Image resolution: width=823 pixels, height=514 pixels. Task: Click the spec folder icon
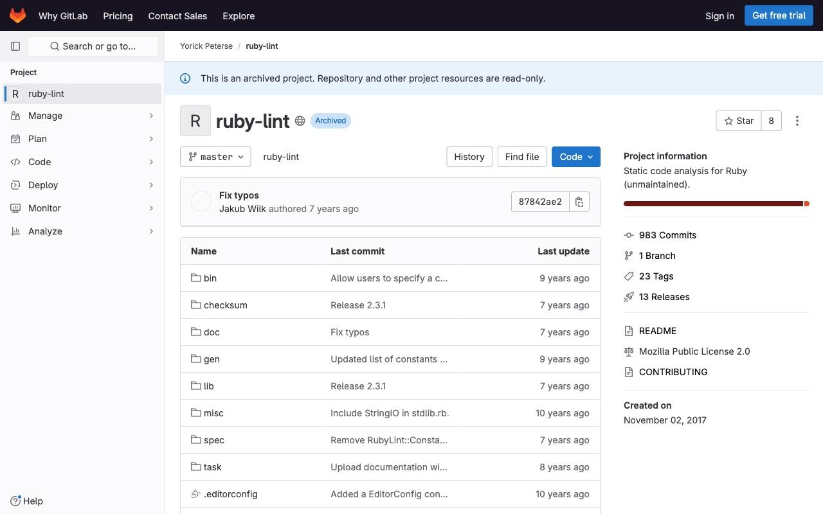click(x=196, y=440)
